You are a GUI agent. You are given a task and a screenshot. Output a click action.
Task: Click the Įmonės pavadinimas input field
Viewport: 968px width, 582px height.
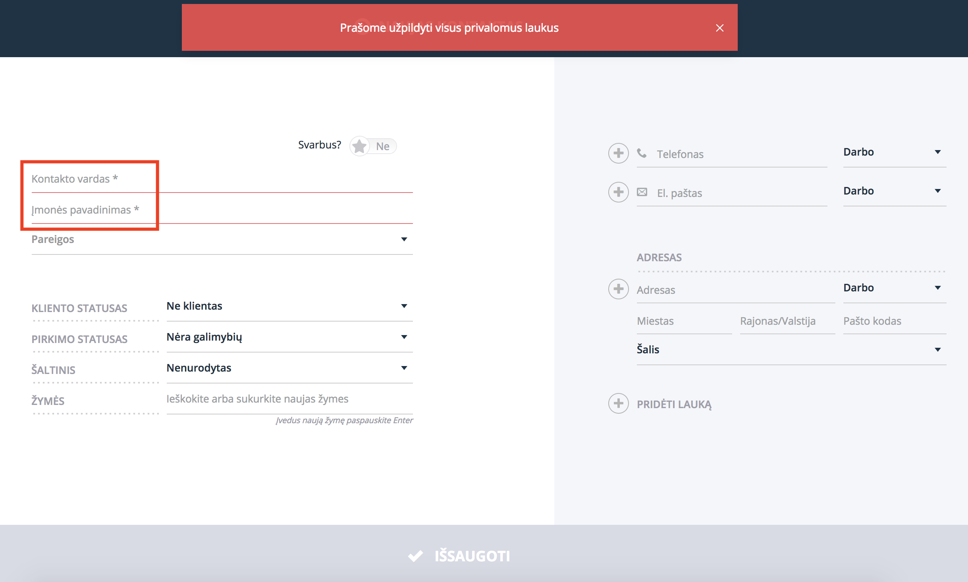click(x=222, y=210)
